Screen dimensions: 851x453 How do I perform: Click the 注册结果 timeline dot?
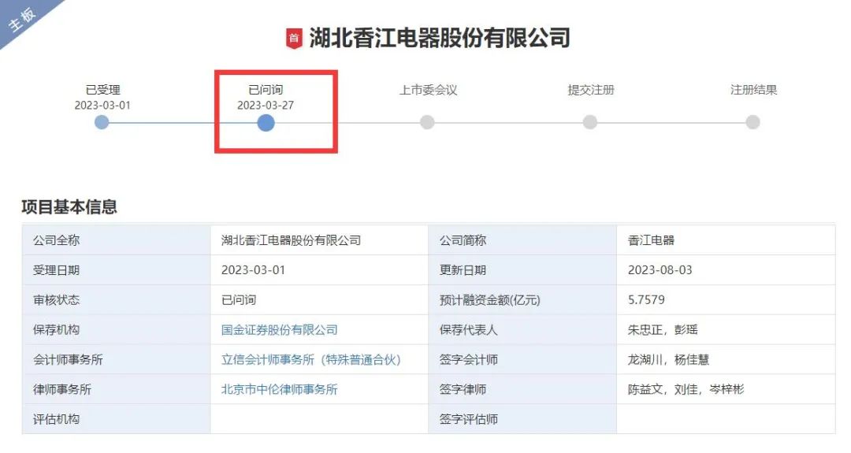coord(753,122)
